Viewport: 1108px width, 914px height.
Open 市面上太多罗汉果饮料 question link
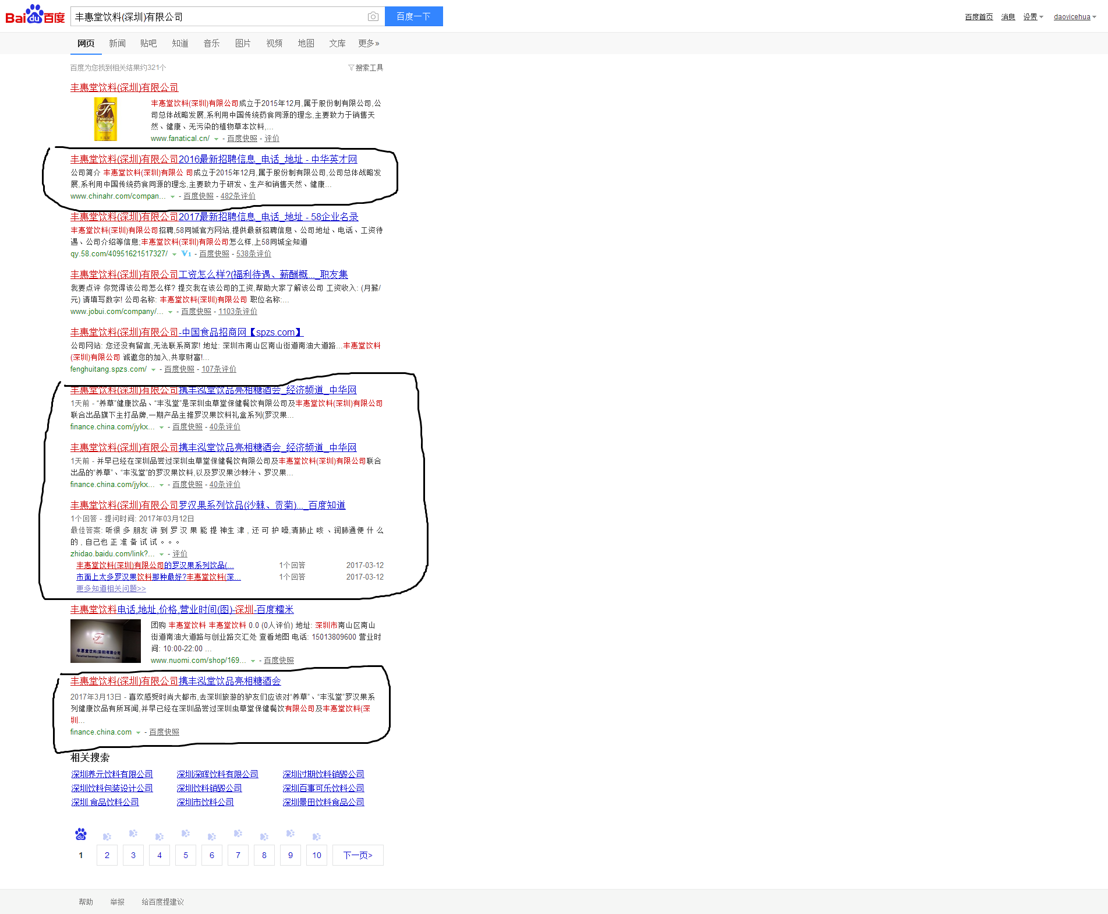(x=158, y=577)
